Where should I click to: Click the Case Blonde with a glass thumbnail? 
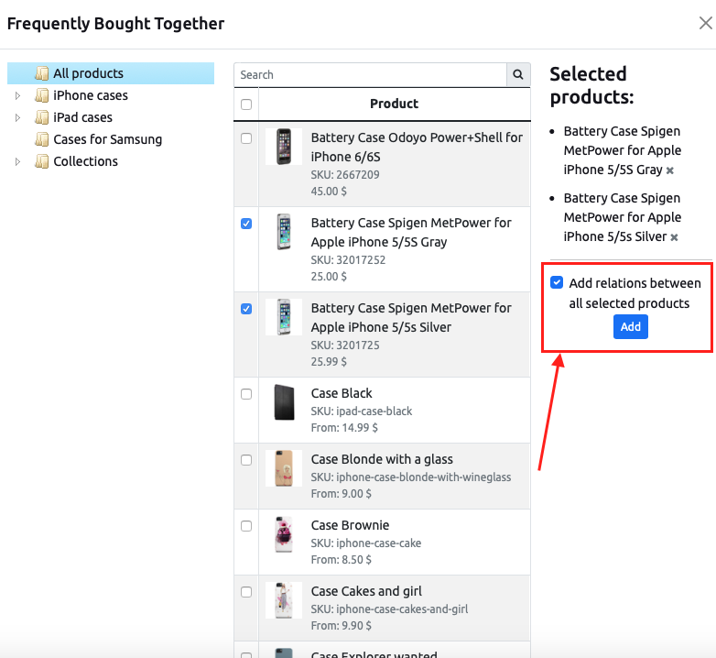pyautogui.click(x=284, y=468)
